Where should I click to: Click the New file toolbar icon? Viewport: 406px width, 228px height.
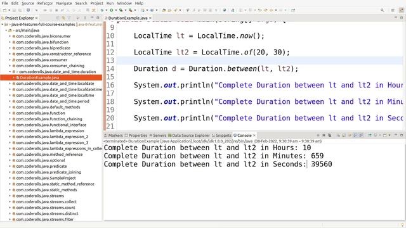4,10
